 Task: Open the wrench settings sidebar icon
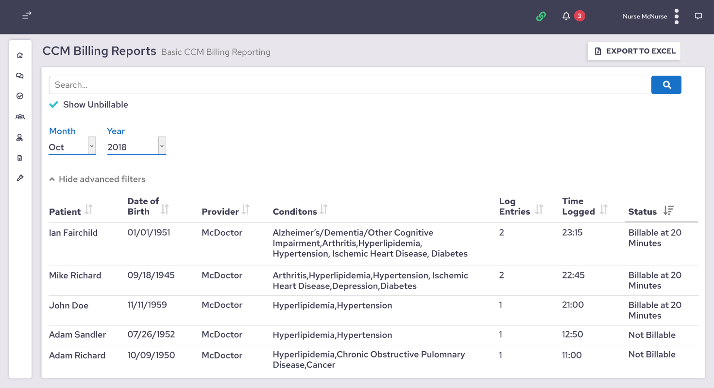click(20, 178)
